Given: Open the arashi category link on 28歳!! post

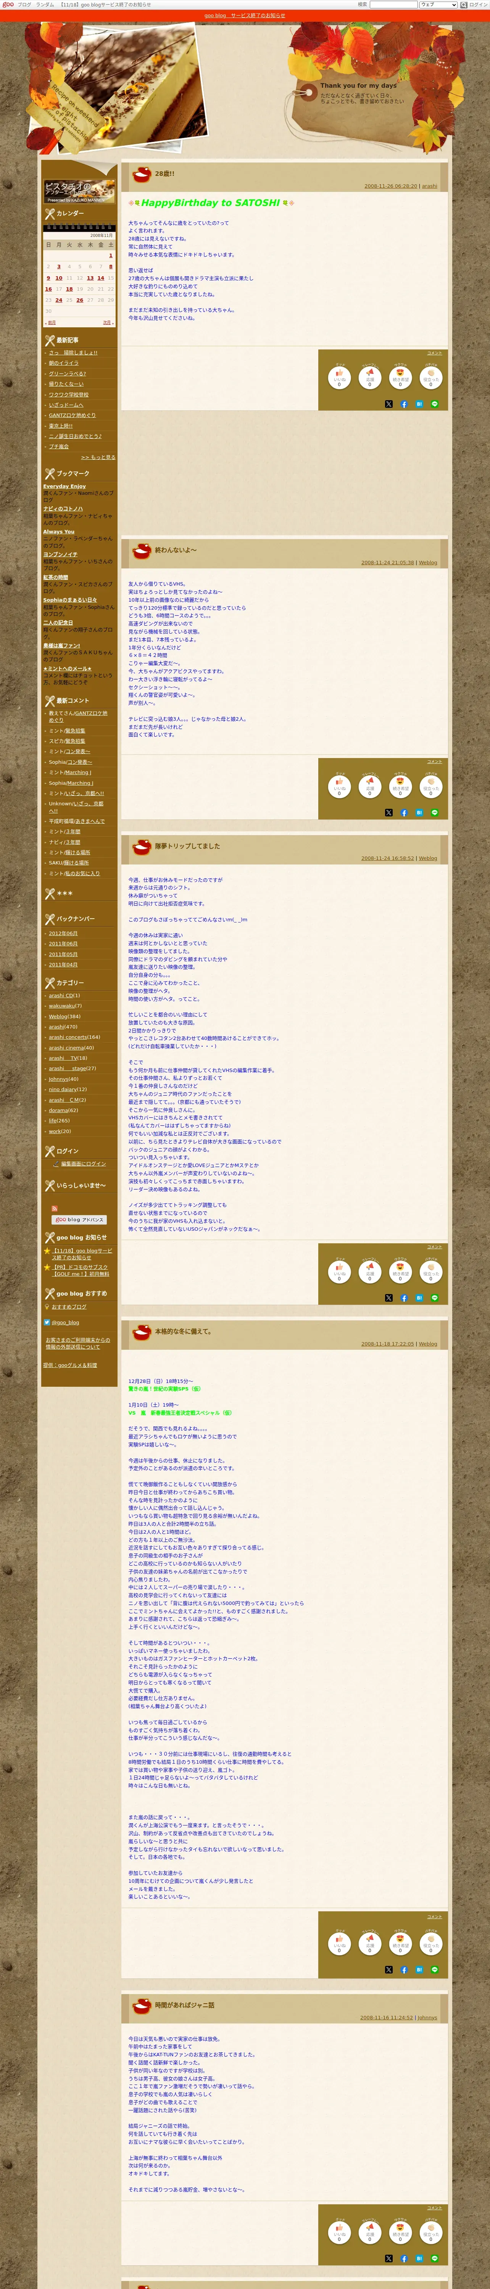Looking at the screenshot, I should pyautogui.click(x=430, y=187).
